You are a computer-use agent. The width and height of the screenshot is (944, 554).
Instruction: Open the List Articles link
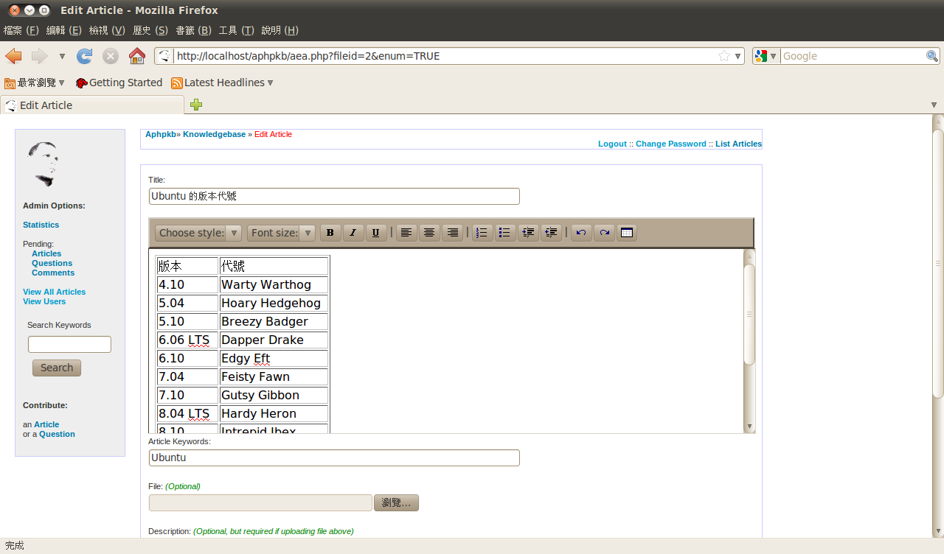click(738, 144)
